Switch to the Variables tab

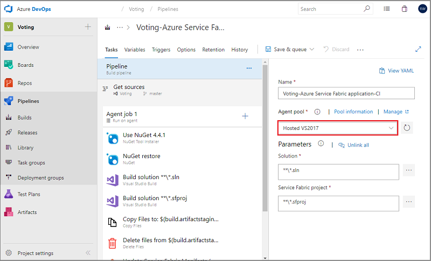(x=135, y=50)
